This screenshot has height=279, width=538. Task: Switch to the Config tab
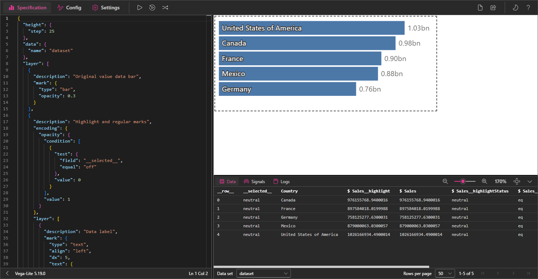pyautogui.click(x=70, y=8)
